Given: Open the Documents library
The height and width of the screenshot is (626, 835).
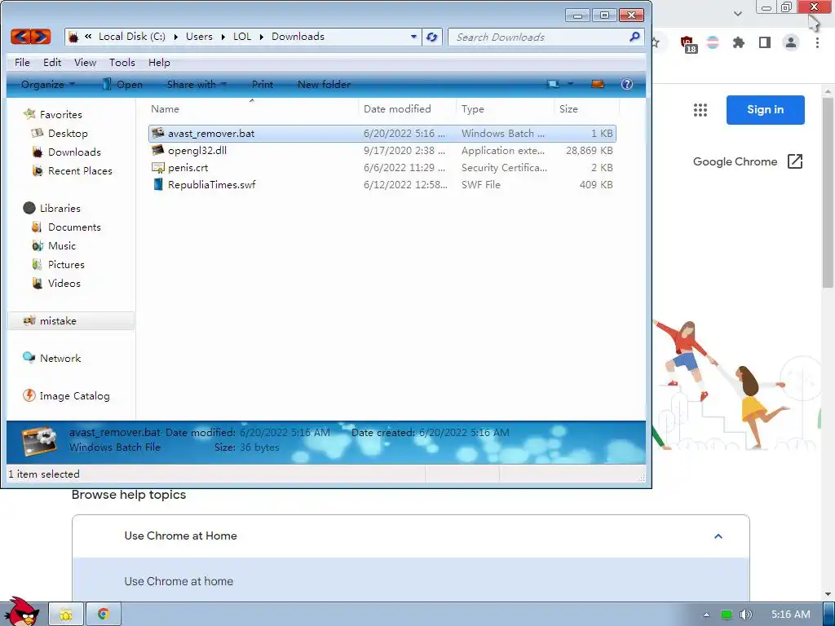Looking at the screenshot, I should [66, 227].
